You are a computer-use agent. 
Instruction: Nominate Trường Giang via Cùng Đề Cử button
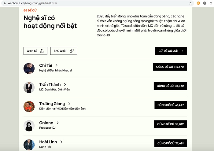tap(170, 105)
